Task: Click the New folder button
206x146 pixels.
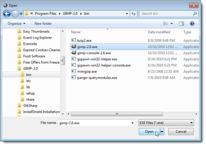Action: point(43,23)
